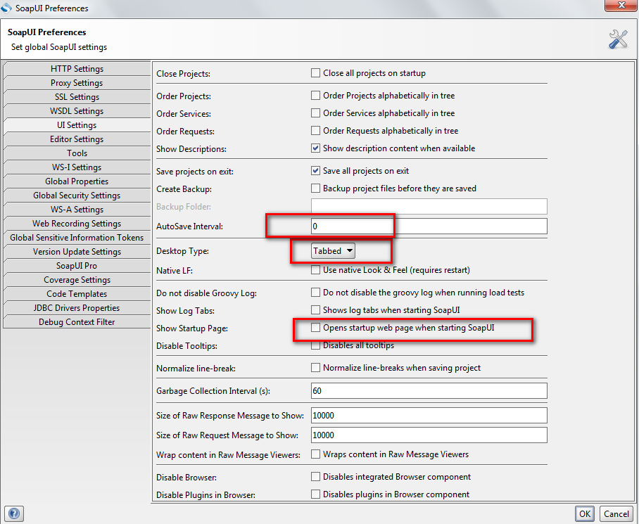639x524 pixels.
Task: Check Use native Look & Feel
Action: coord(315,269)
